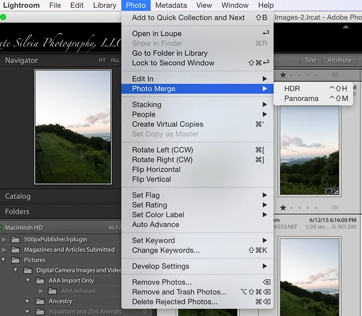The height and width of the screenshot is (316, 362).
Task: Click color label box on top grid cell
Action: click(335, 74)
